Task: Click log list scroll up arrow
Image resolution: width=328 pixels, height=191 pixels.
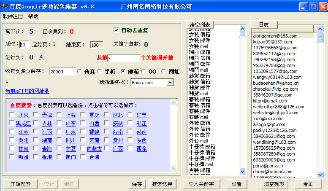Action: point(320,29)
